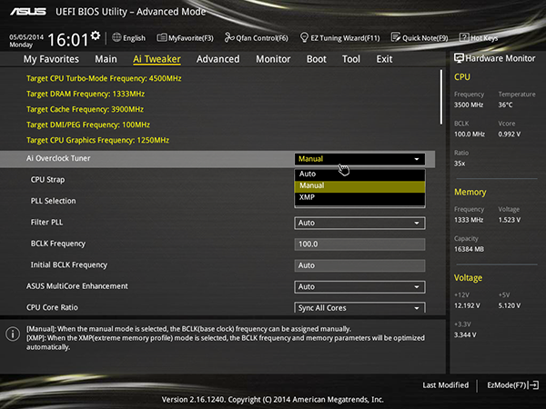
Task: Click the +3.3V reading 3.344 V
Action: point(465,334)
